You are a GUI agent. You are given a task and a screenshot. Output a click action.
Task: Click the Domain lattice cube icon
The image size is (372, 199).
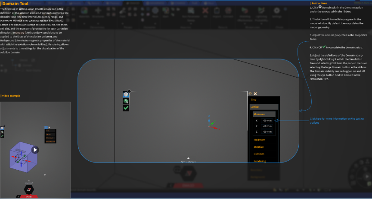click(126, 94)
